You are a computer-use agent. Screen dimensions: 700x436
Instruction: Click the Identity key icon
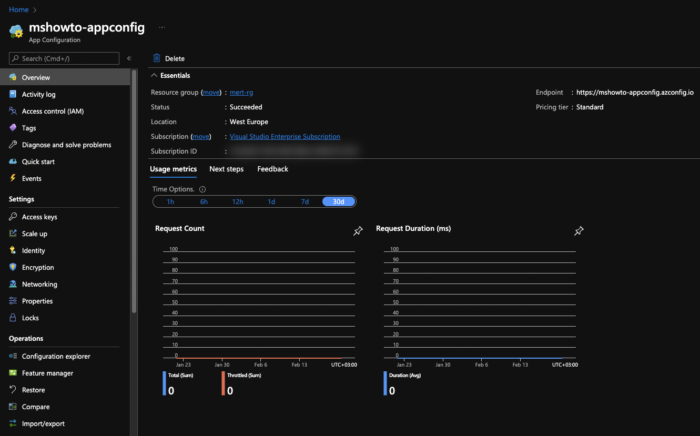(13, 250)
